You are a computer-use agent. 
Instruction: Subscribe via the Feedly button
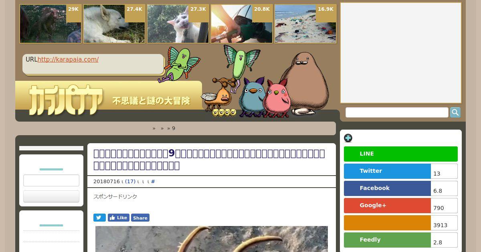tap(387, 240)
